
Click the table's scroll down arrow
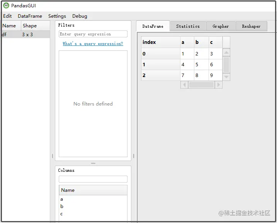[x=226, y=77]
